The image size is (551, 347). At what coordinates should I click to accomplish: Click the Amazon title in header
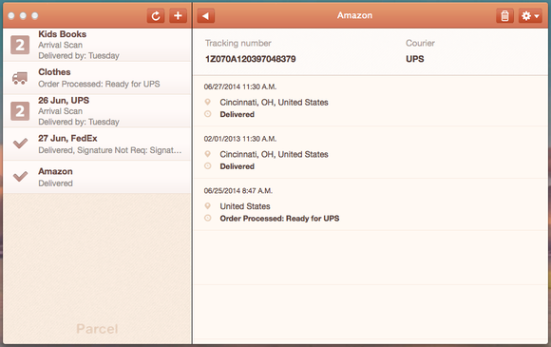[x=354, y=15]
